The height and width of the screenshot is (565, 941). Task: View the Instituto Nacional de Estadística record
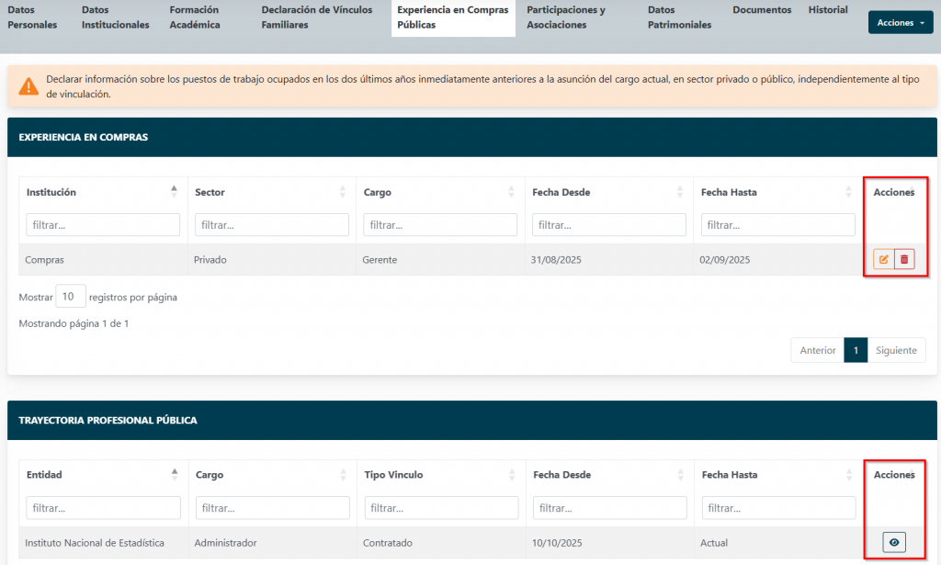pyautogui.click(x=894, y=543)
